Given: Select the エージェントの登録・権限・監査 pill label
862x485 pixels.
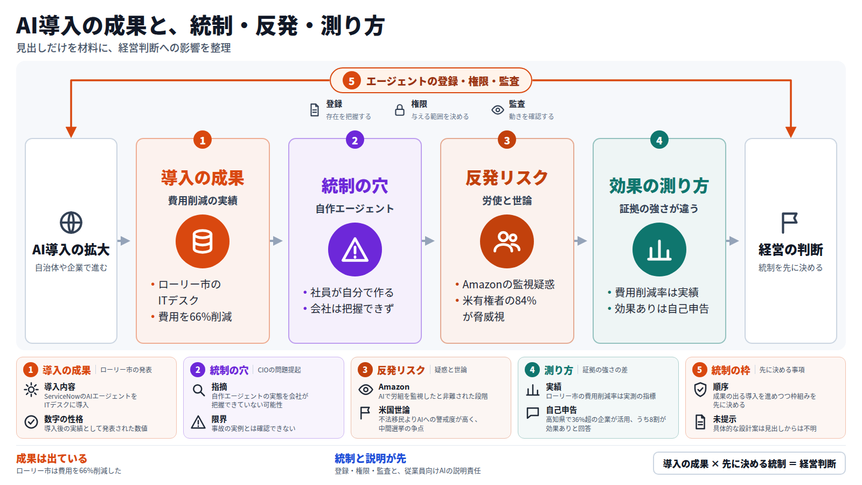Looking at the screenshot, I should point(431,81).
